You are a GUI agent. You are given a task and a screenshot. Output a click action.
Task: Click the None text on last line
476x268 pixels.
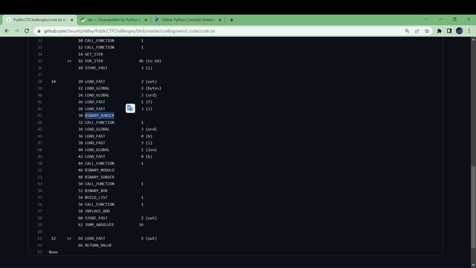coord(54,252)
